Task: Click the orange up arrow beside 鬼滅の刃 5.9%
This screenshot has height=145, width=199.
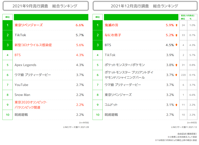Action: click(x=176, y=25)
